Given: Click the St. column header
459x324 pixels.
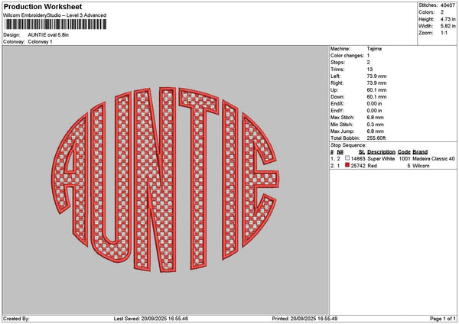Looking at the screenshot, I should pos(362,152).
